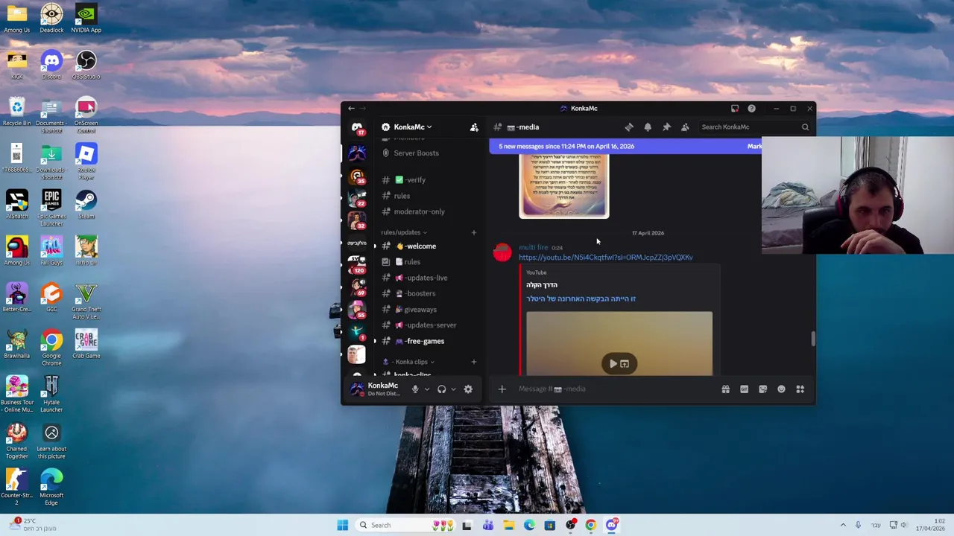Open the OBS Studio desktop icon
The width and height of the screenshot is (954, 536).
click(86, 65)
